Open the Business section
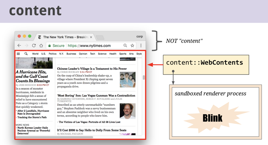The image size is (268, 145). point(71,54)
